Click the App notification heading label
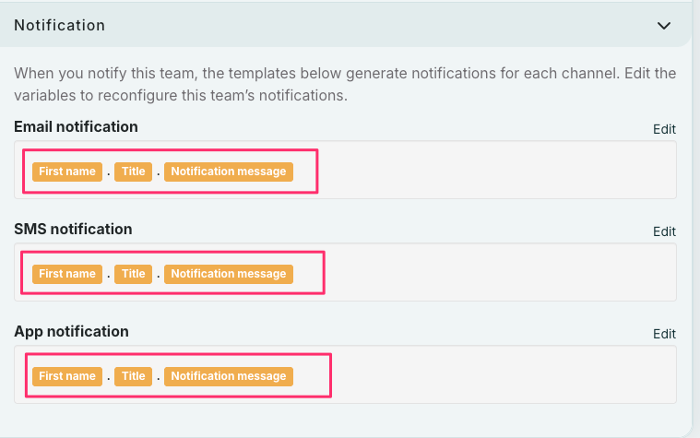This screenshot has height=438, width=700. point(71,332)
